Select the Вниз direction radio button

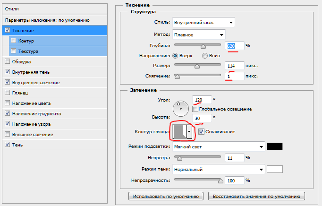(205, 55)
